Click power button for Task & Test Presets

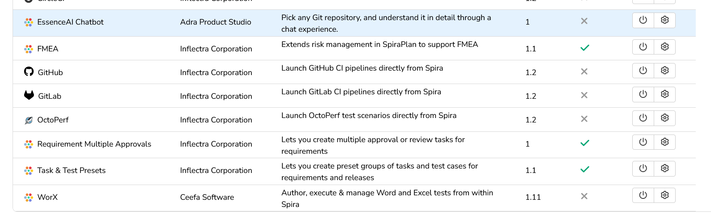(x=643, y=168)
